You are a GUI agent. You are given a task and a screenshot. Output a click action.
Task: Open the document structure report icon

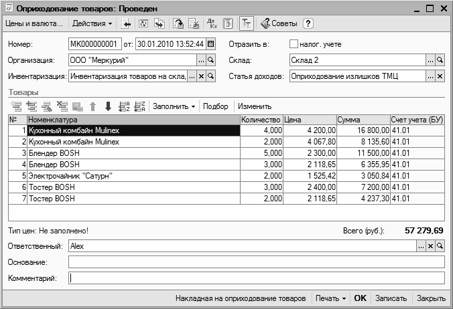[228, 23]
